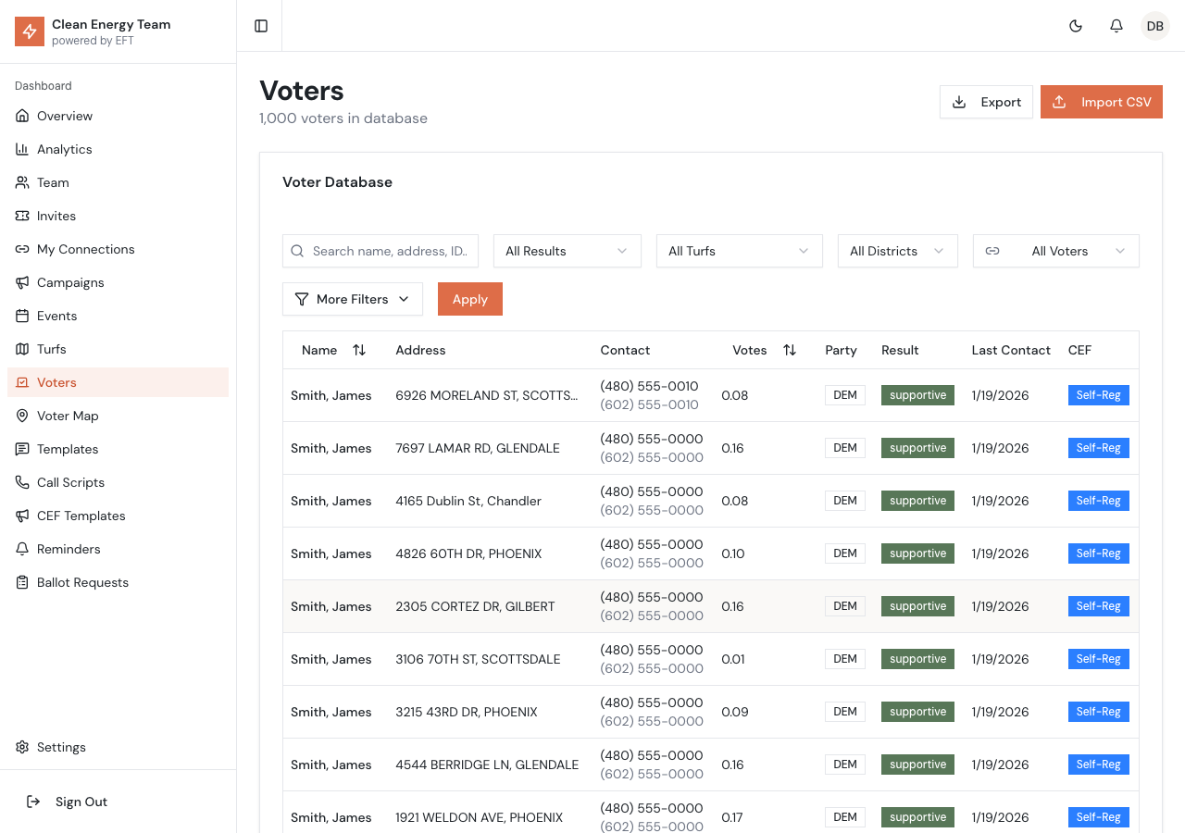Sort table by Name column arrows
Screen dimensions: 1185x833
click(359, 350)
